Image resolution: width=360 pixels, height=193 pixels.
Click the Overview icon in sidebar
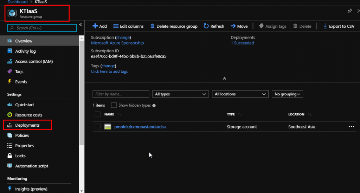point(9,41)
